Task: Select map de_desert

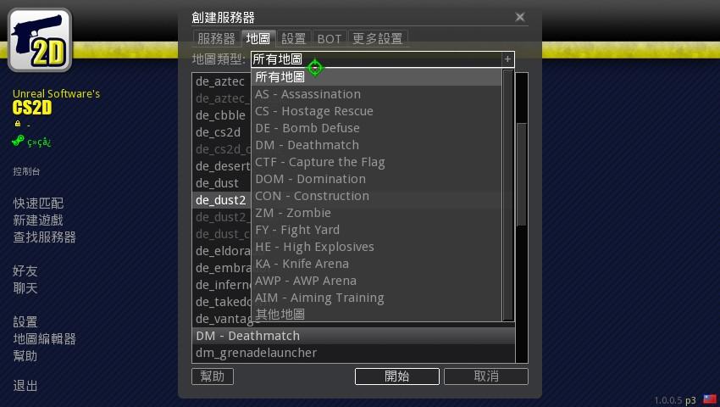Action: pos(221,166)
